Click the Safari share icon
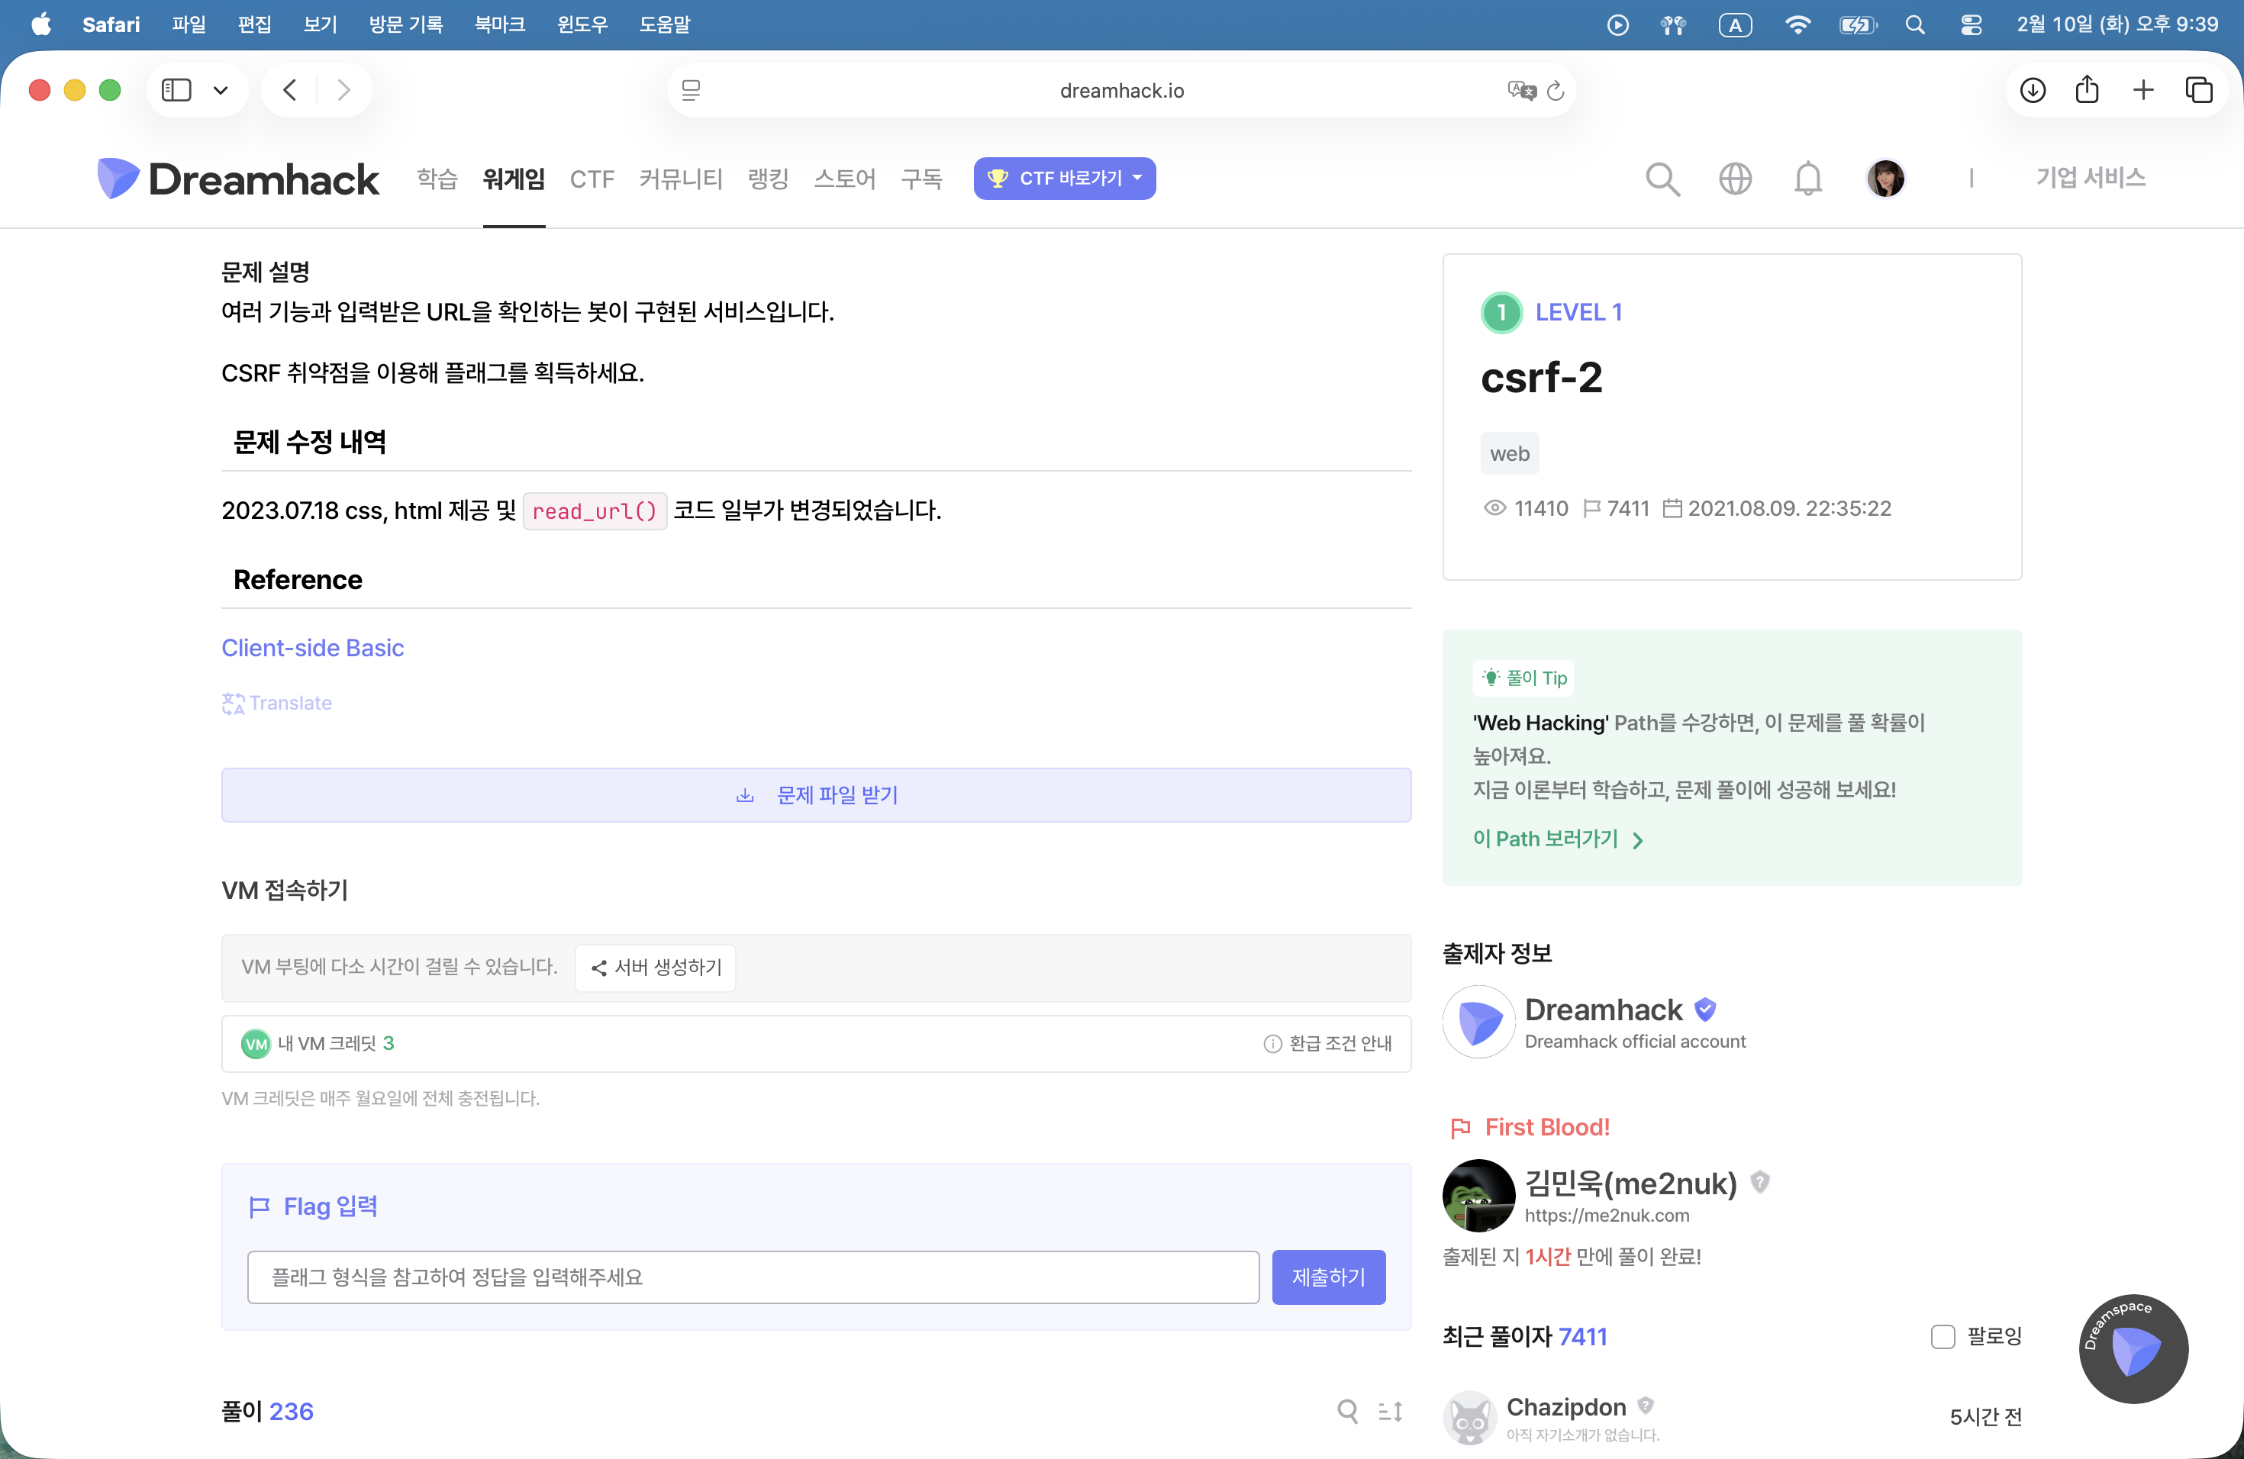 [2088, 91]
